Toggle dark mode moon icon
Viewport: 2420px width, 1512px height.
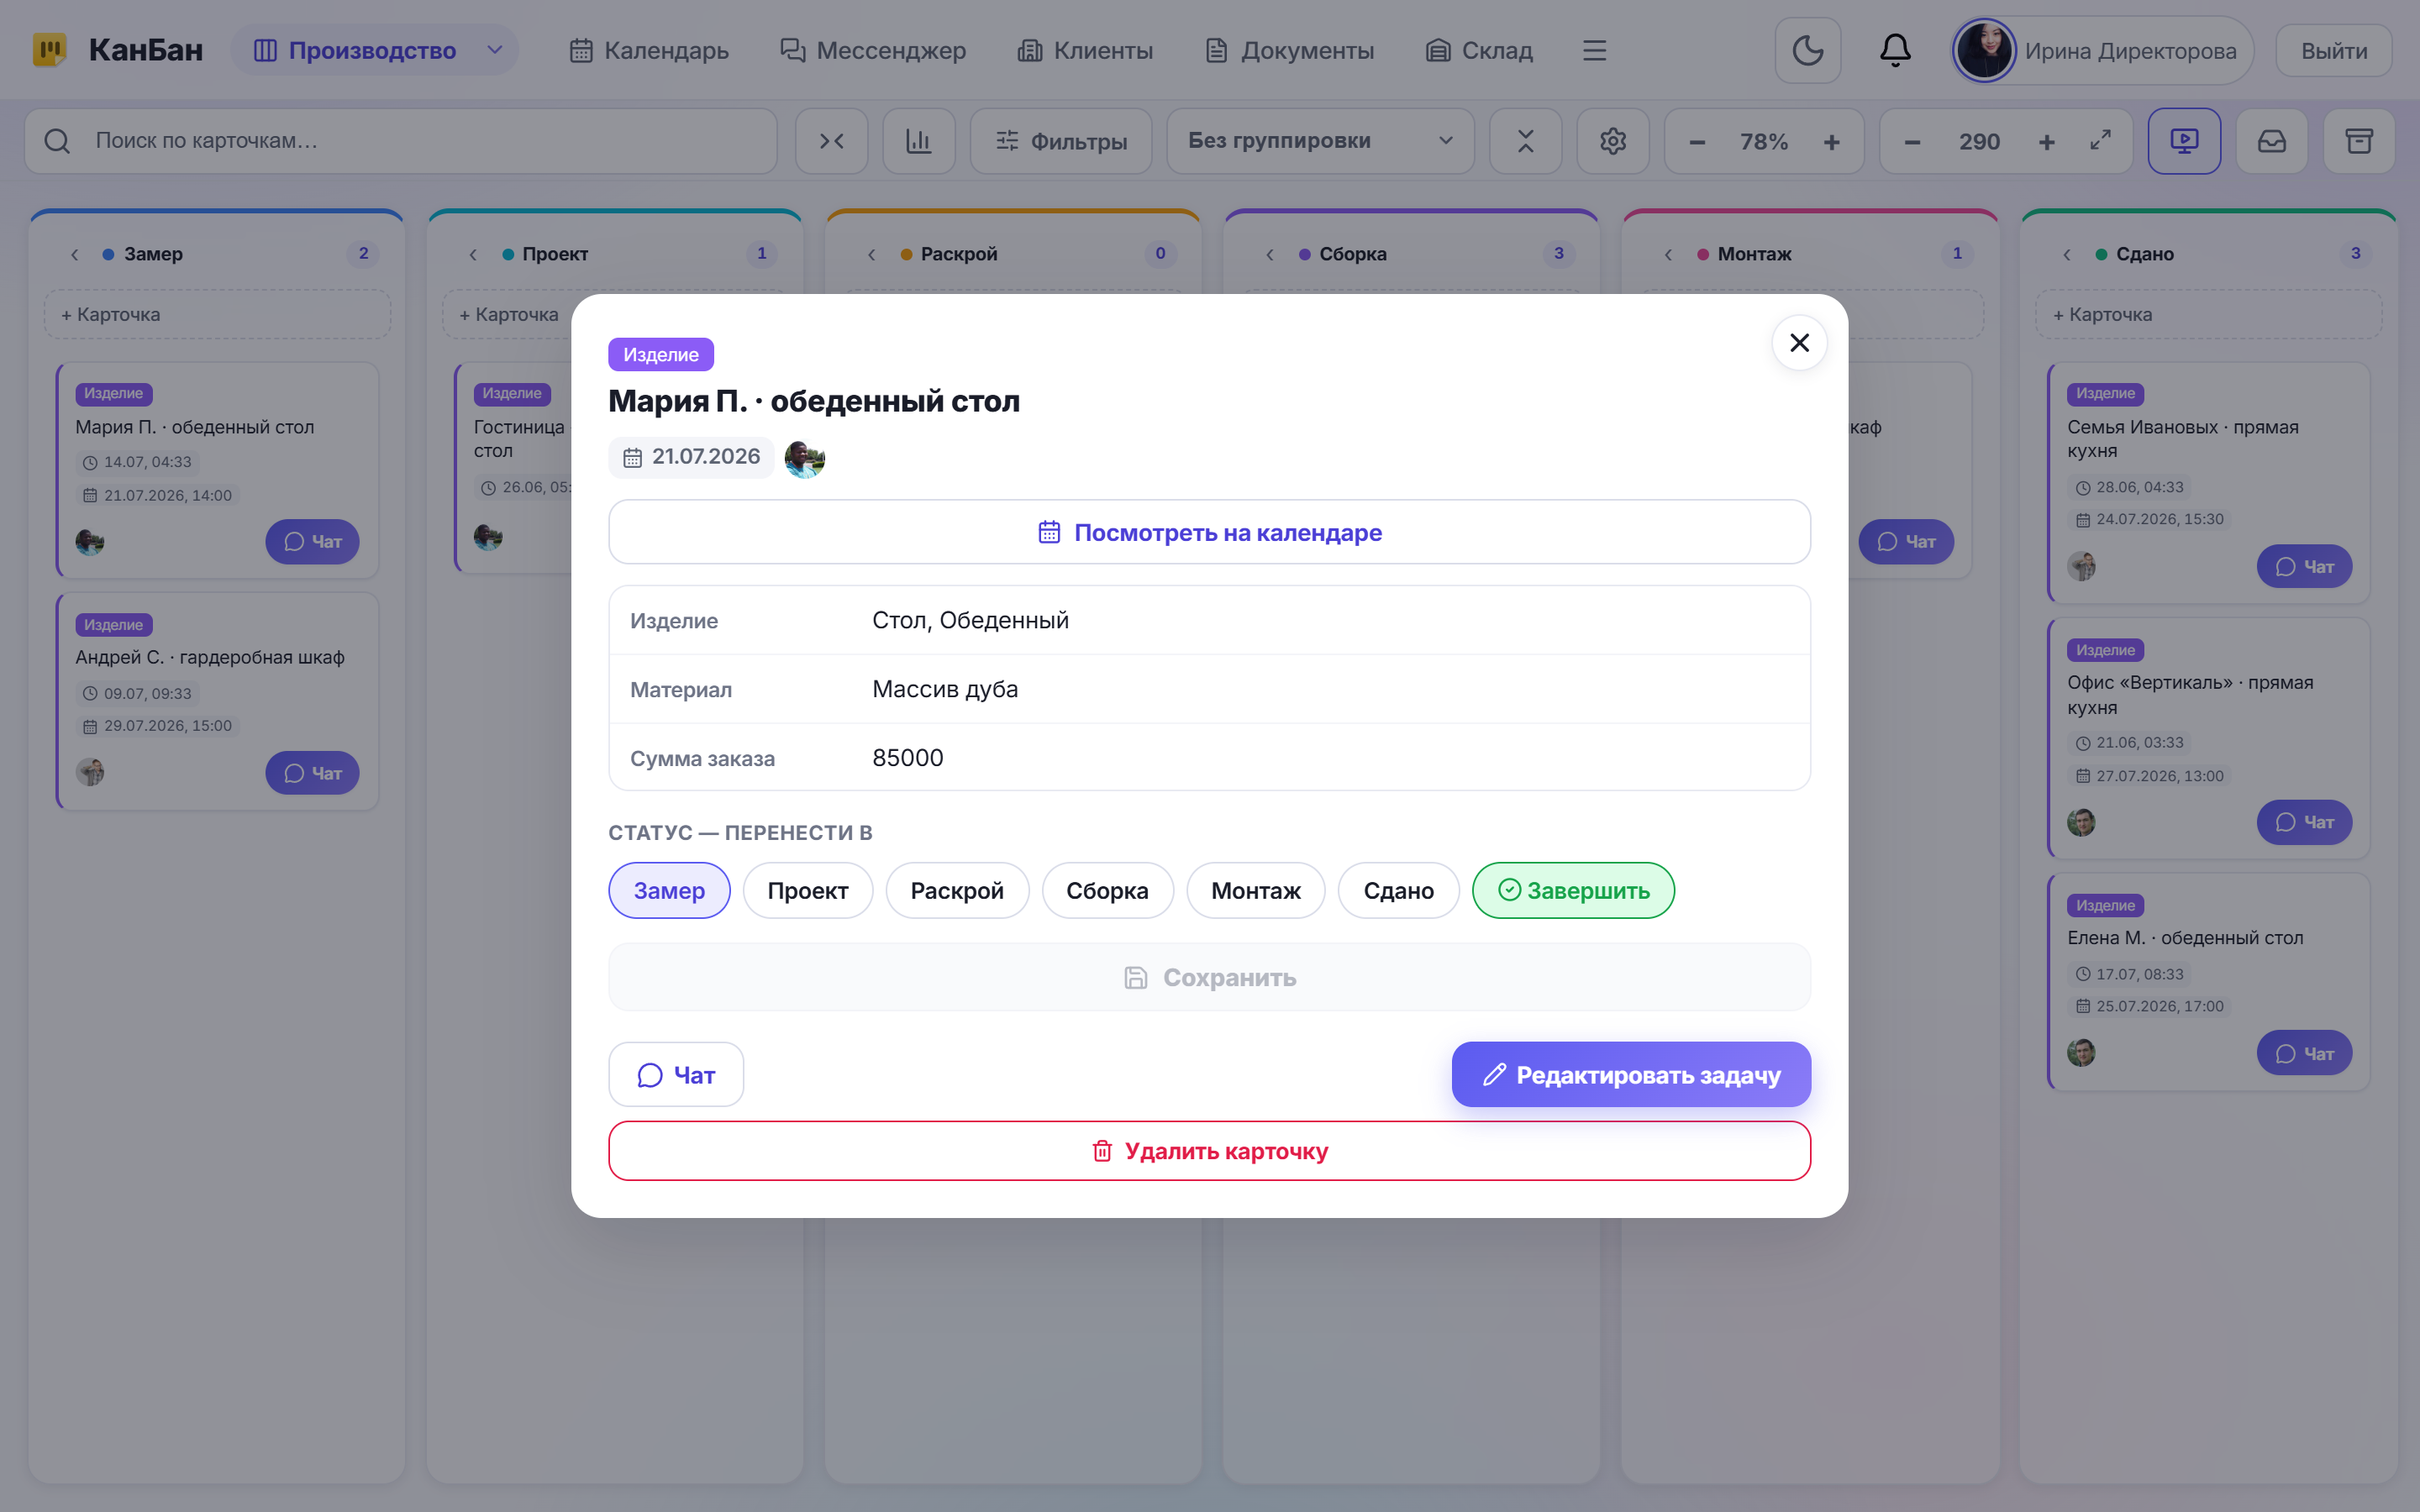1807,50
